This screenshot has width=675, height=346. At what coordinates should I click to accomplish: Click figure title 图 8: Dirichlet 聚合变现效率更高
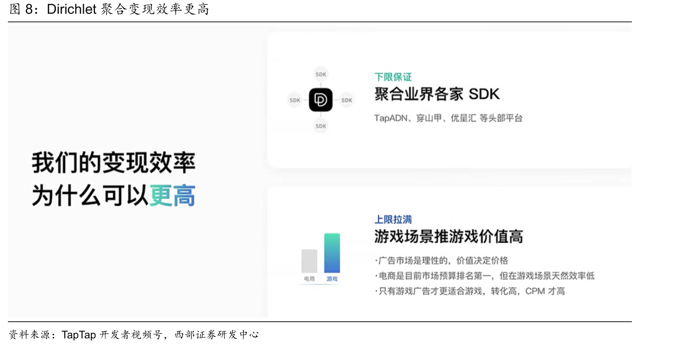tap(109, 9)
